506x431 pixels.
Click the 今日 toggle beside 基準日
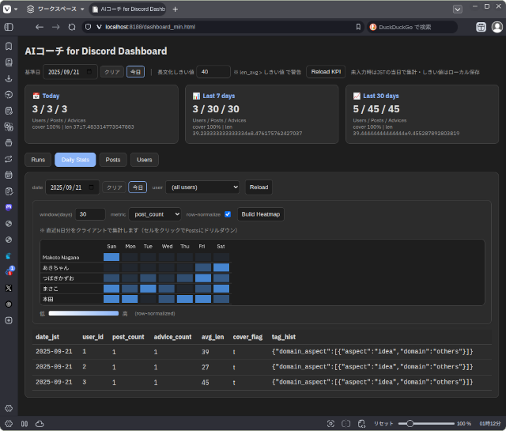coord(136,72)
